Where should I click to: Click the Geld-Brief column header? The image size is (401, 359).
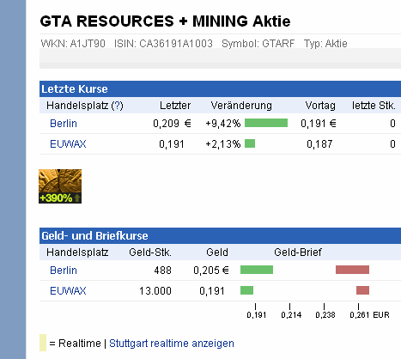[x=298, y=253]
